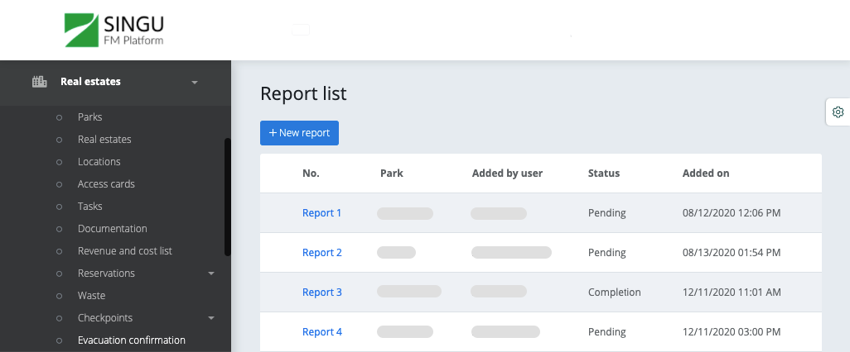
Task: Open the Report 2 link
Action: [322, 253]
